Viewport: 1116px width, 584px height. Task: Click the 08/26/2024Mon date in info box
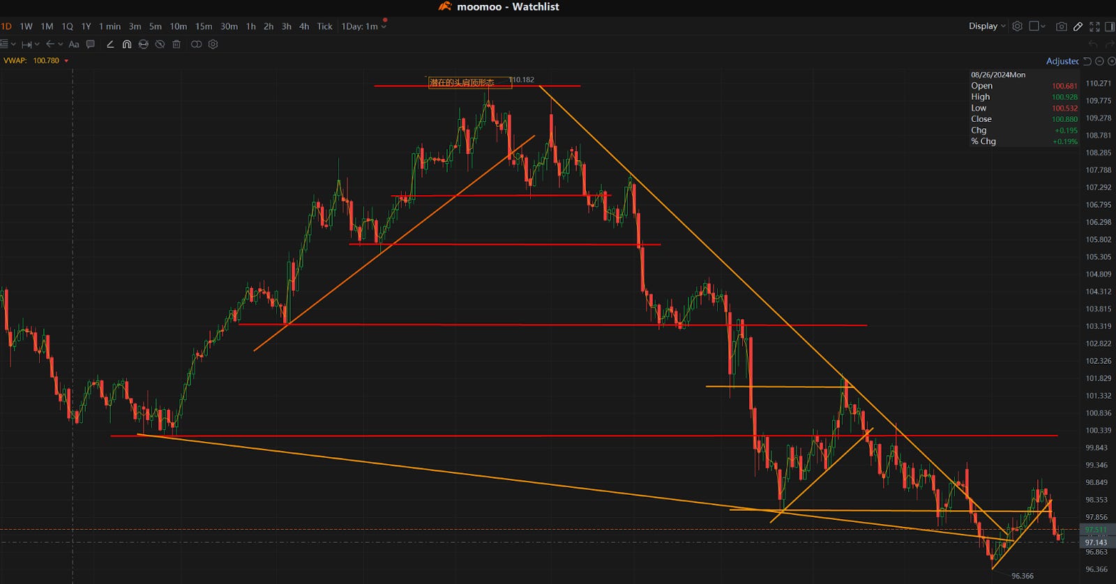point(998,75)
